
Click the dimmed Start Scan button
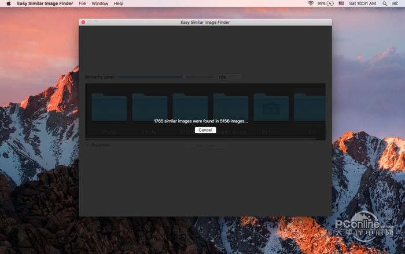click(205, 146)
